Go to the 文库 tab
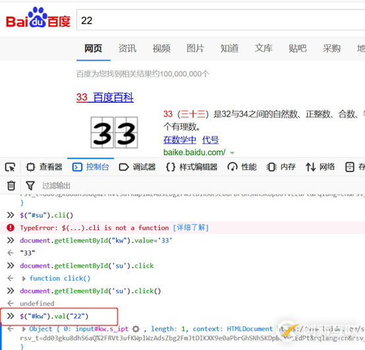 [264, 48]
